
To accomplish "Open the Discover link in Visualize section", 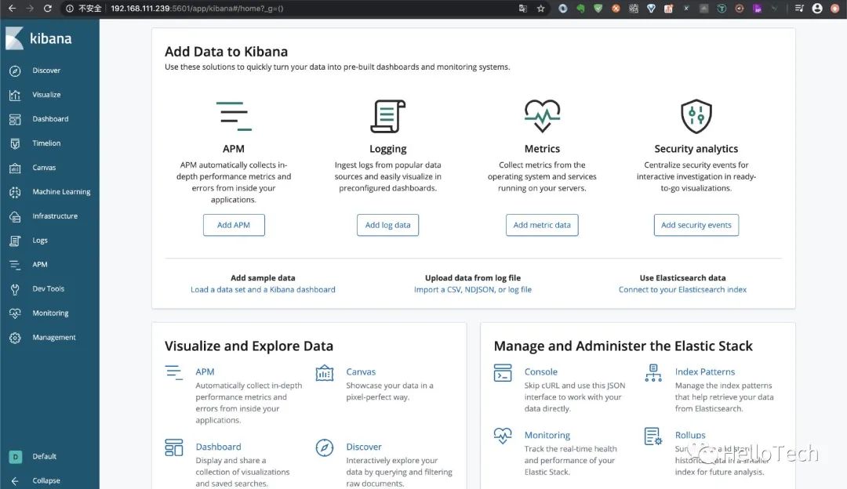I will [x=364, y=447].
